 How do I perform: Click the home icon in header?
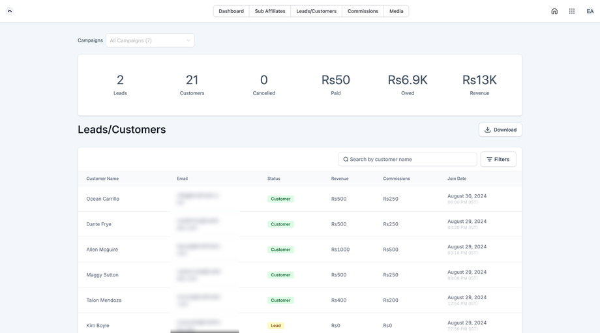click(554, 11)
